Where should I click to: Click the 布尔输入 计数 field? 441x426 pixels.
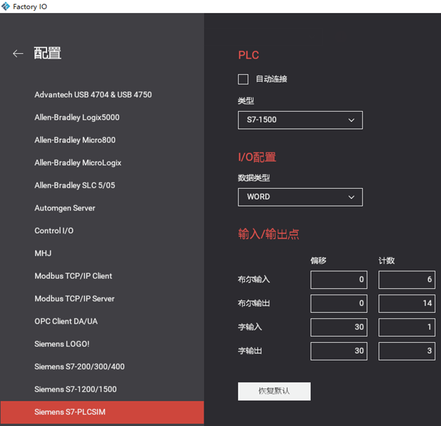coord(407,279)
